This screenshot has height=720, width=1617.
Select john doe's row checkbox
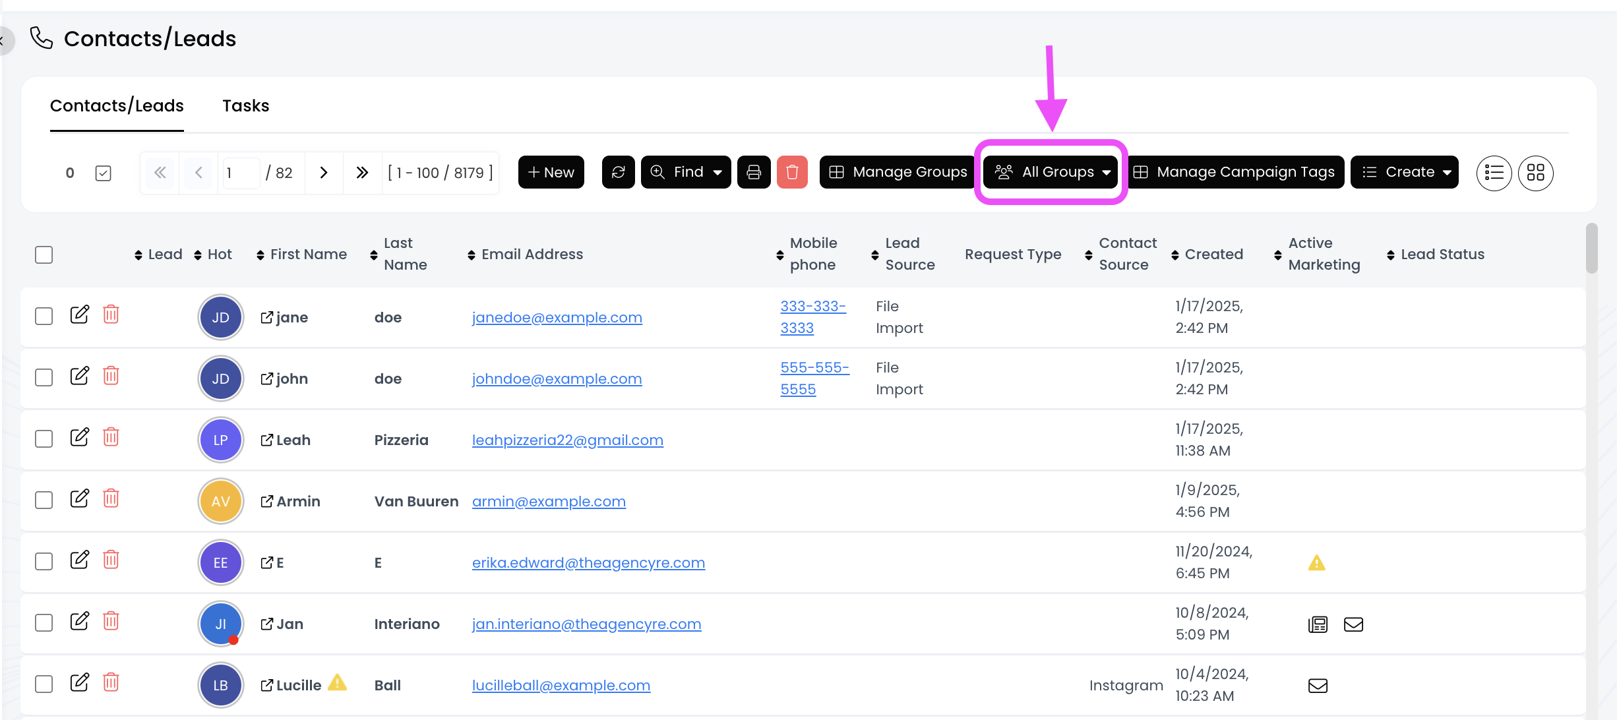pyautogui.click(x=44, y=378)
